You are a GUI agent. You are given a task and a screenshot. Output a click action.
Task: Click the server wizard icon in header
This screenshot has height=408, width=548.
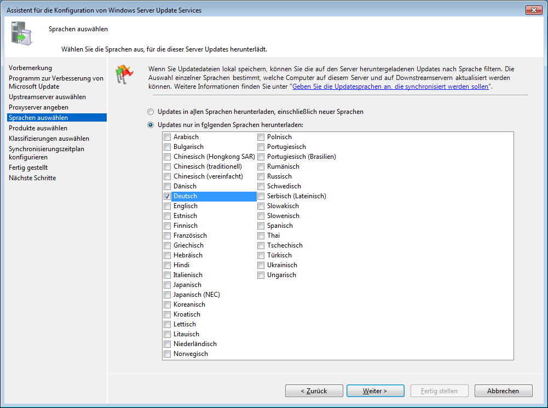click(21, 33)
